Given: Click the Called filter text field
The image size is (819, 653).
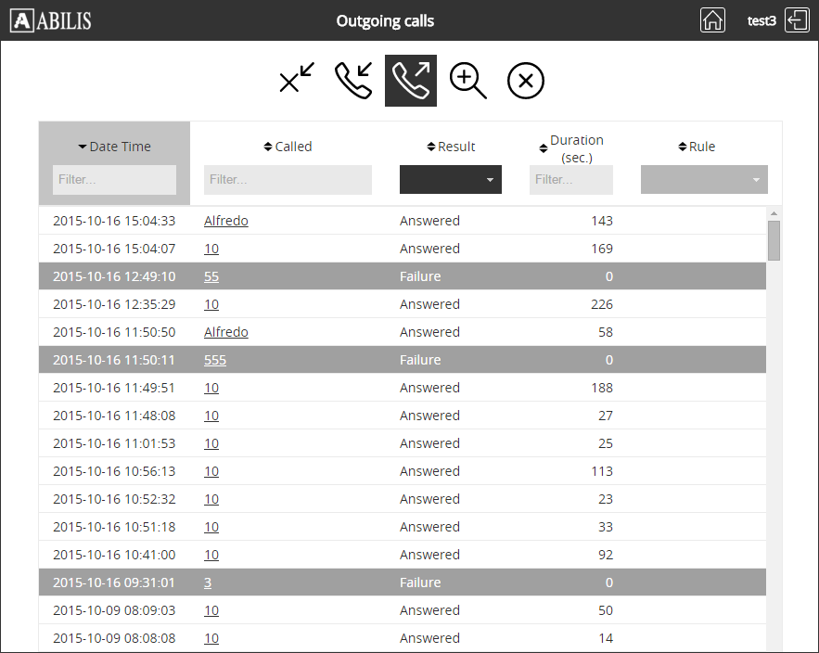Looking at the screenshot, I should point(288,180).
